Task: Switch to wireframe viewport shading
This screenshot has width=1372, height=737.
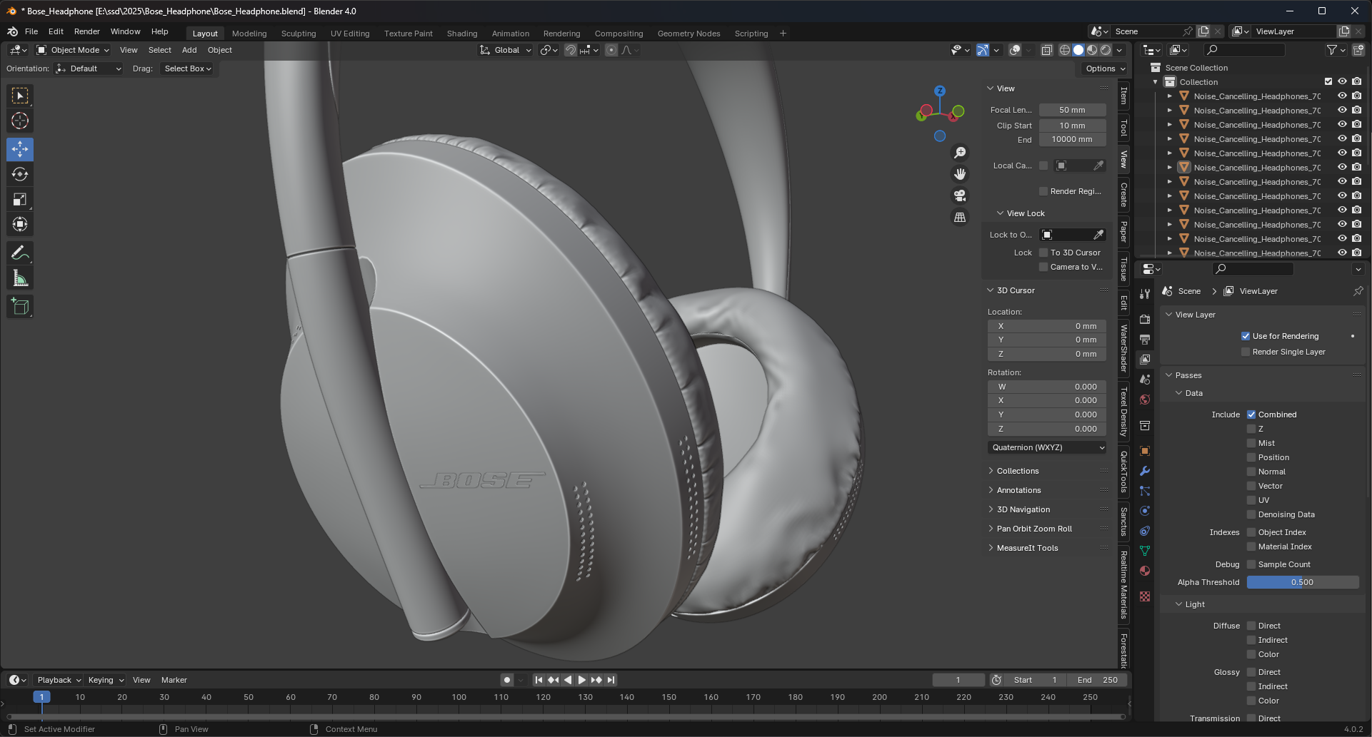Action: (1065, 50)
